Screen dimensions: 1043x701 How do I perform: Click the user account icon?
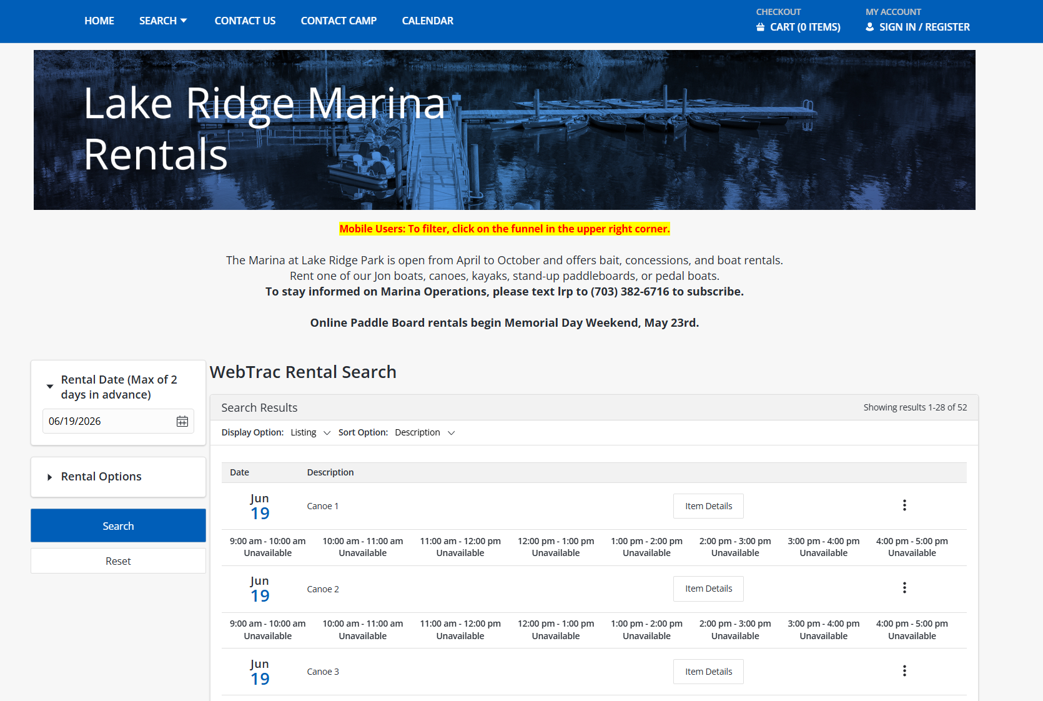(x=869, y=27)
